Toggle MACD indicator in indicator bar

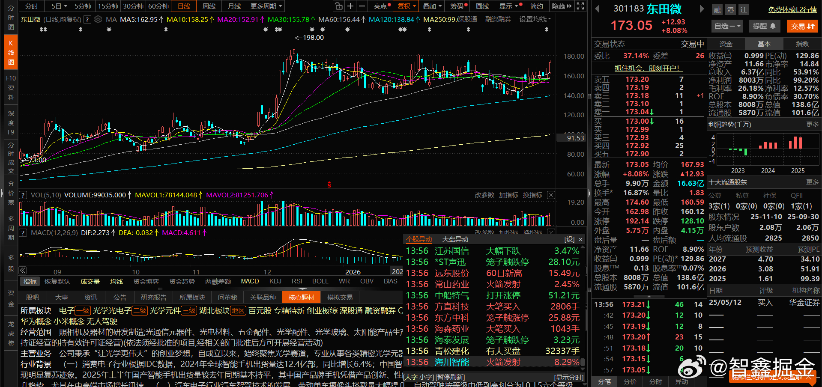click(x=250, y=281)
